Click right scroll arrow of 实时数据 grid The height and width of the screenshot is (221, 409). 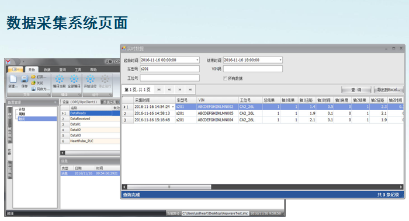tap(401, 187)
